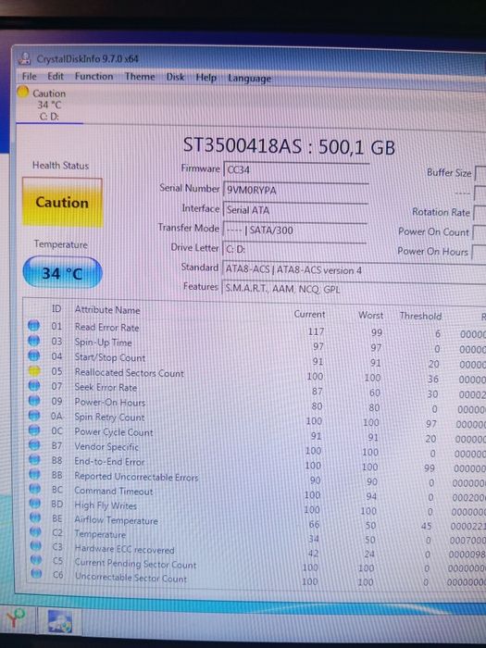
Task: Click the yellow Caution disk status circle
Action: (23, 92)
